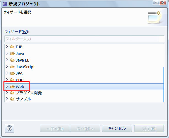Maximize the 新規プロジェクト dialog
Image resolution: width=169 pixels, height=138 pixels.
(x=156, y=2)
